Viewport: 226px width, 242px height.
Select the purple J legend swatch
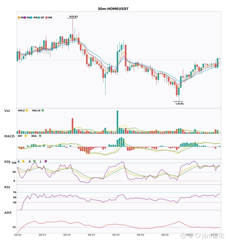pos(46,161)
